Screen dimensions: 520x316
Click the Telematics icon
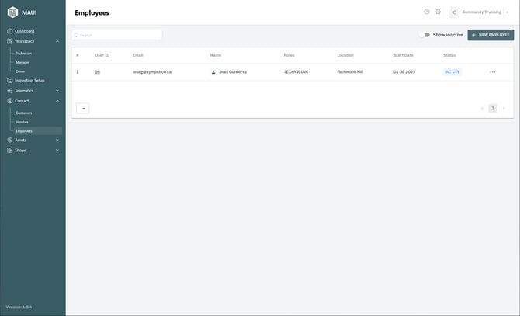click(x=9, y=91)
